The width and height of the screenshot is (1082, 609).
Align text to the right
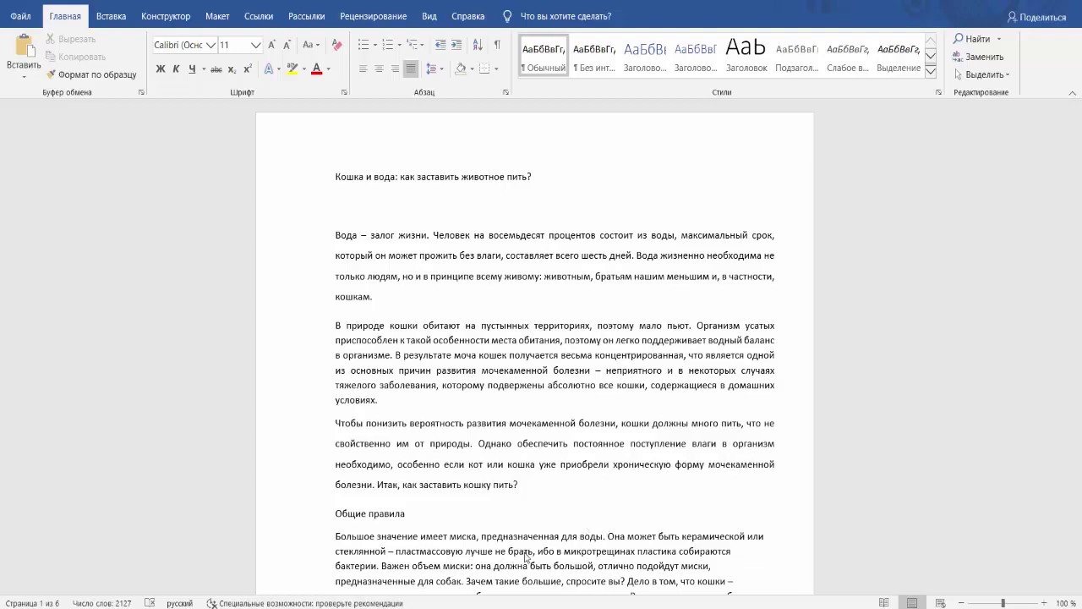[395, 69]
